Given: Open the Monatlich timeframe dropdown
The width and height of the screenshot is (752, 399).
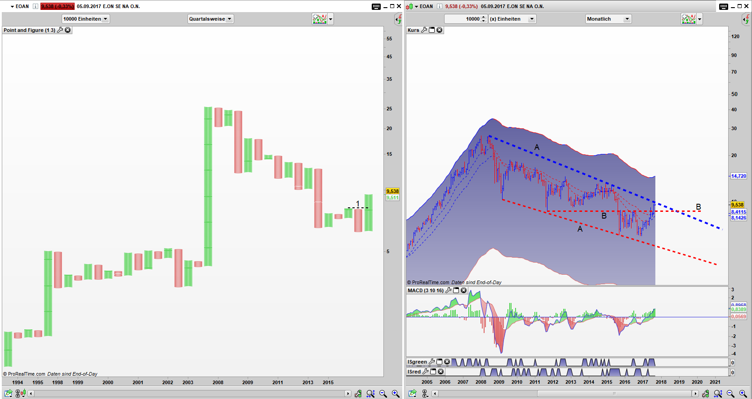Looking at the screenshot, I should (x=609, y=19).
